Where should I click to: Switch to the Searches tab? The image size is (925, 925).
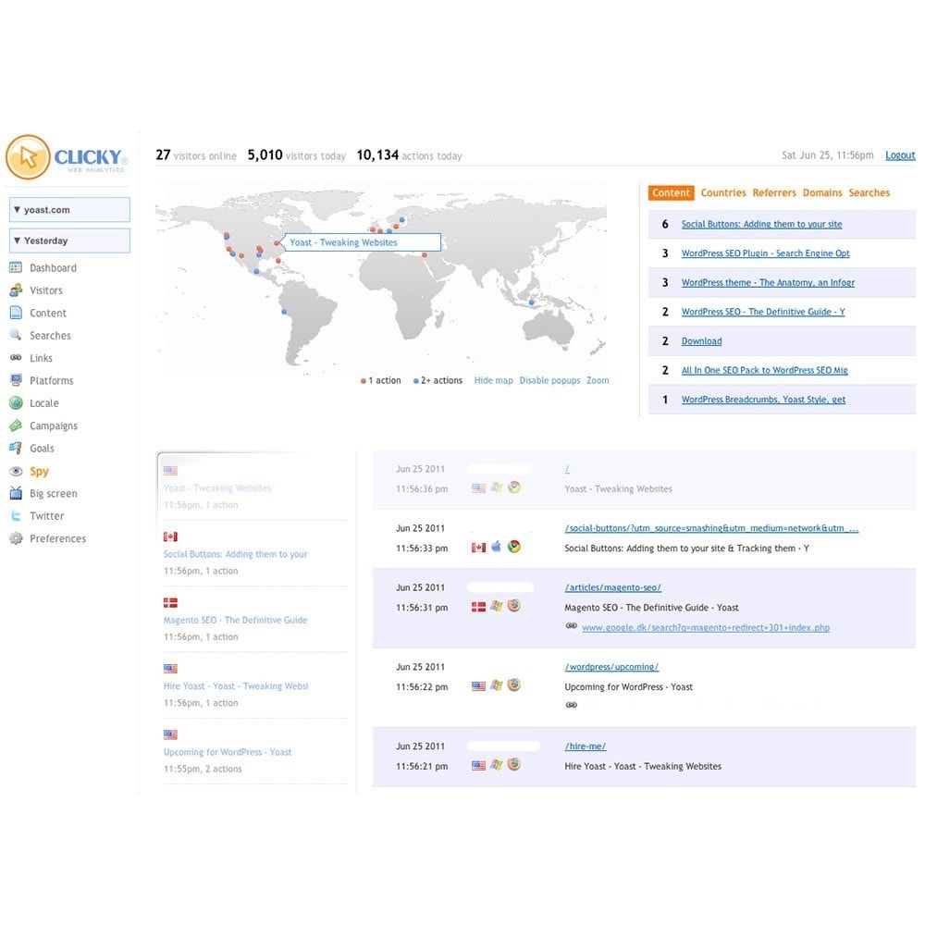click(869, 193)
